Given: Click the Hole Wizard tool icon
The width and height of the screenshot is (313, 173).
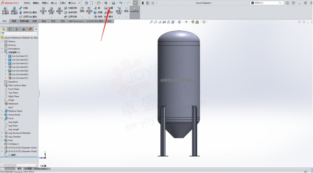Looking at the screenshot, I should (x=51, y=11).
